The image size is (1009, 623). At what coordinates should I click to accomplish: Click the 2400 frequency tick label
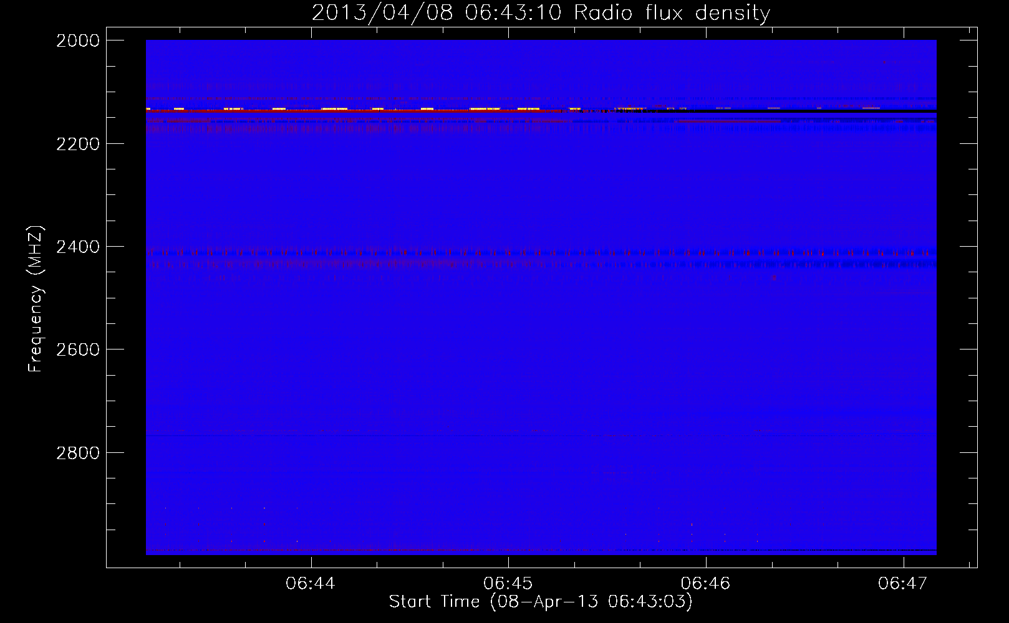point(78,247)
